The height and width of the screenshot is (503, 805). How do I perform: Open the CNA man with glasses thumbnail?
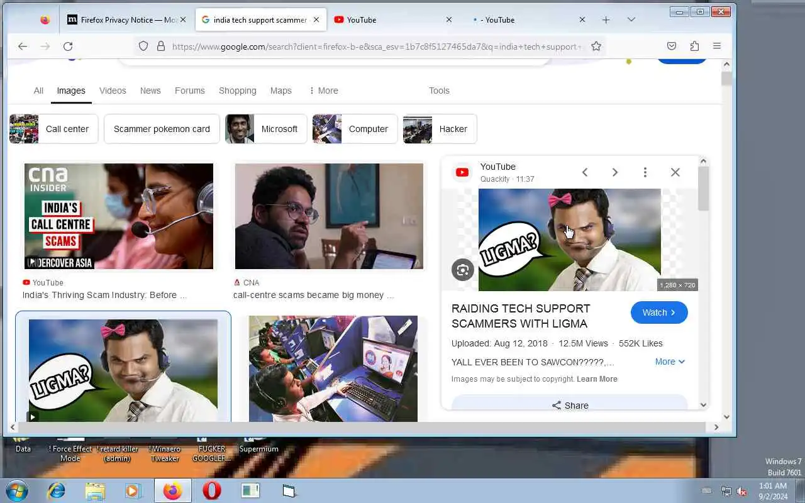point(329,216)
